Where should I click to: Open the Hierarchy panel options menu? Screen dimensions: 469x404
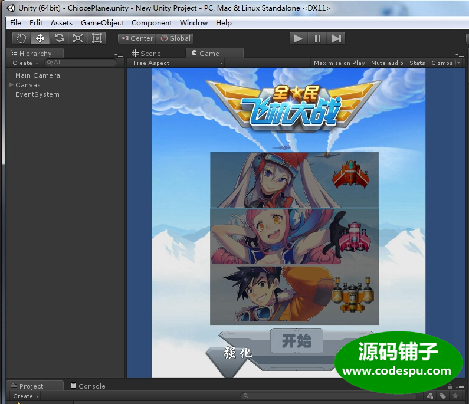pyautogui.click(x=119, y=55)
